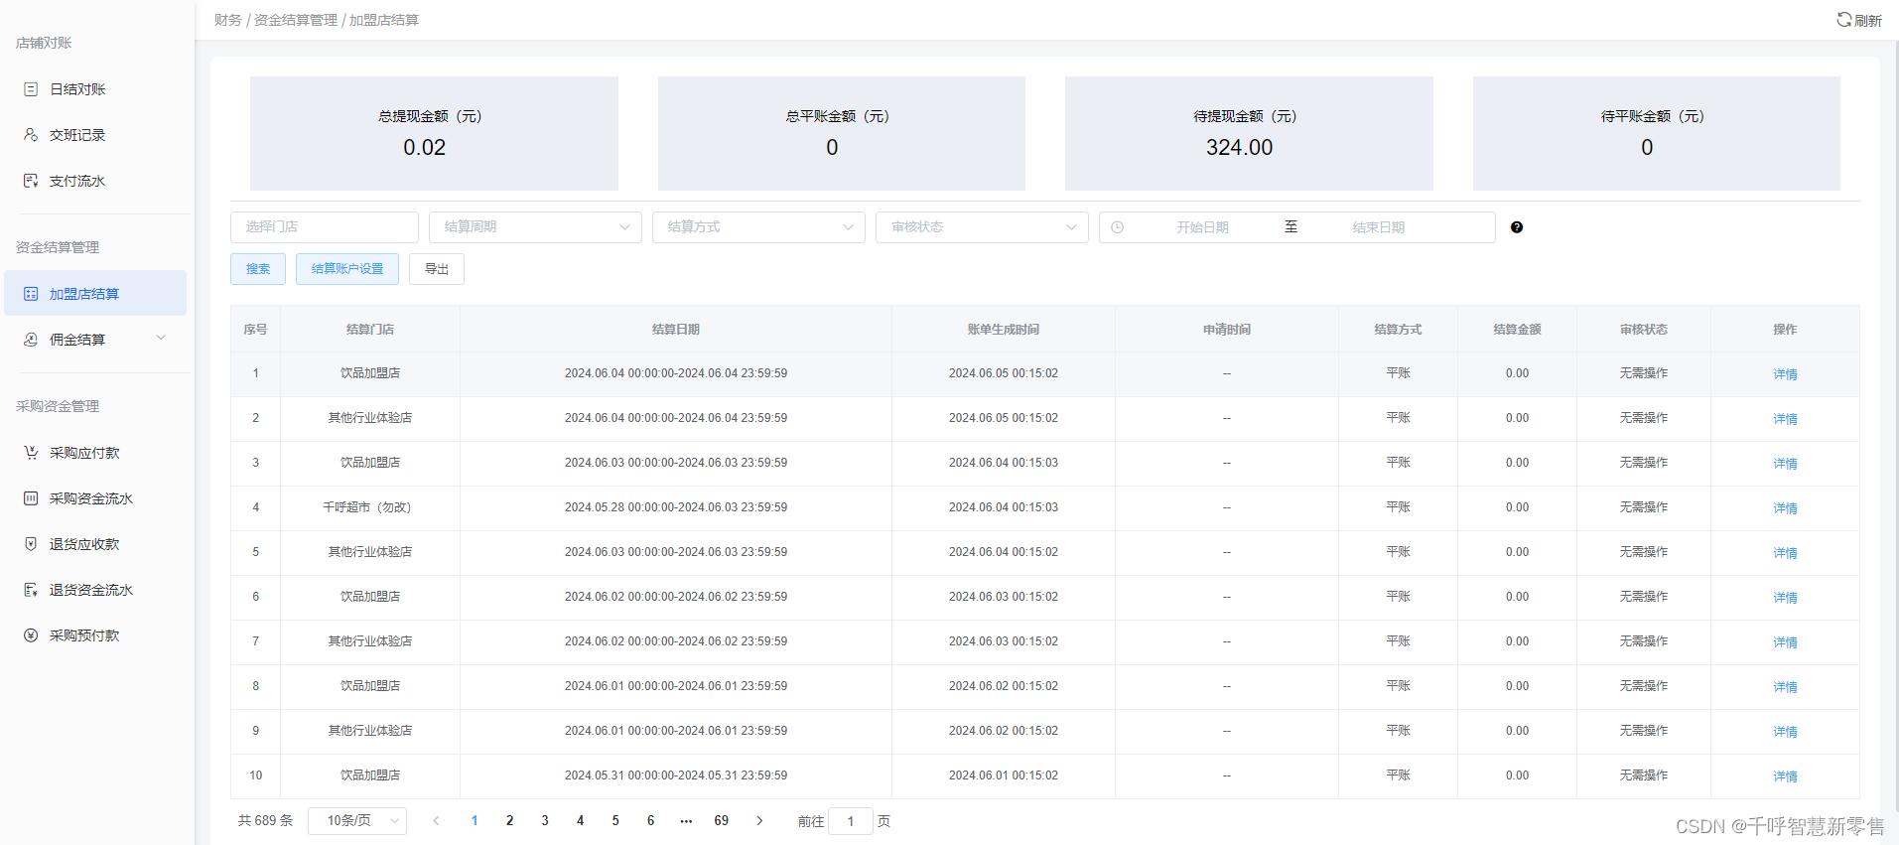Go to previous page arrow
This screenshot has height=845, width=1899.
(436, 821)
